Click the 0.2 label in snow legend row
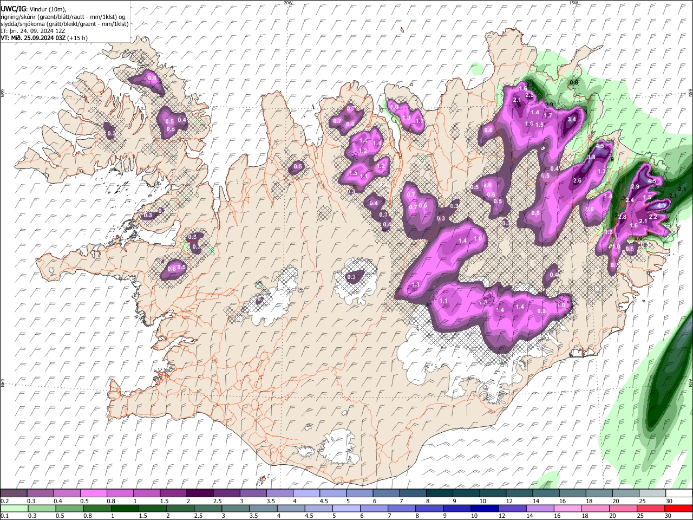 click(4, 501)
